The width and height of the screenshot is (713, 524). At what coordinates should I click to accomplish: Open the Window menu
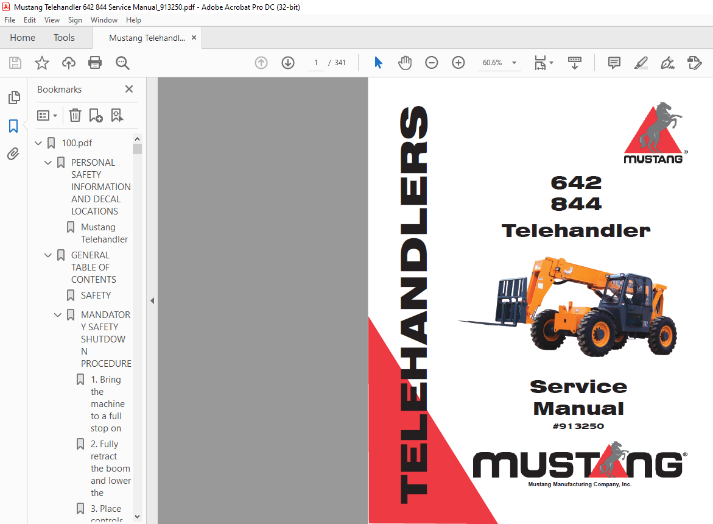(104, 20)
